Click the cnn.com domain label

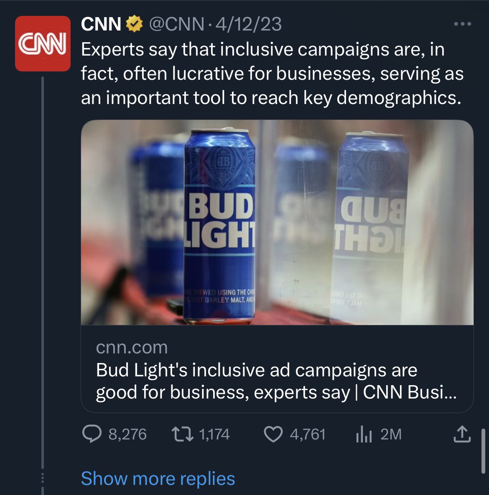click(x=132, y=347)
